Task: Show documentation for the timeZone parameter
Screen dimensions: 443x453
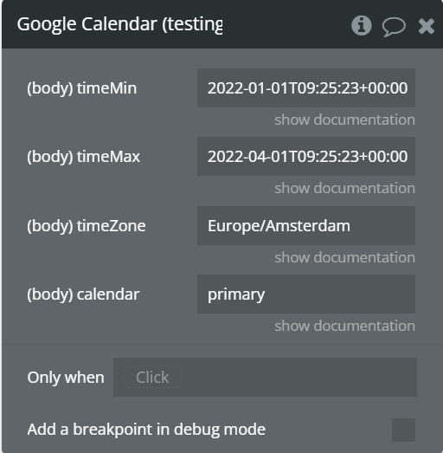Action: coord(344,257)
